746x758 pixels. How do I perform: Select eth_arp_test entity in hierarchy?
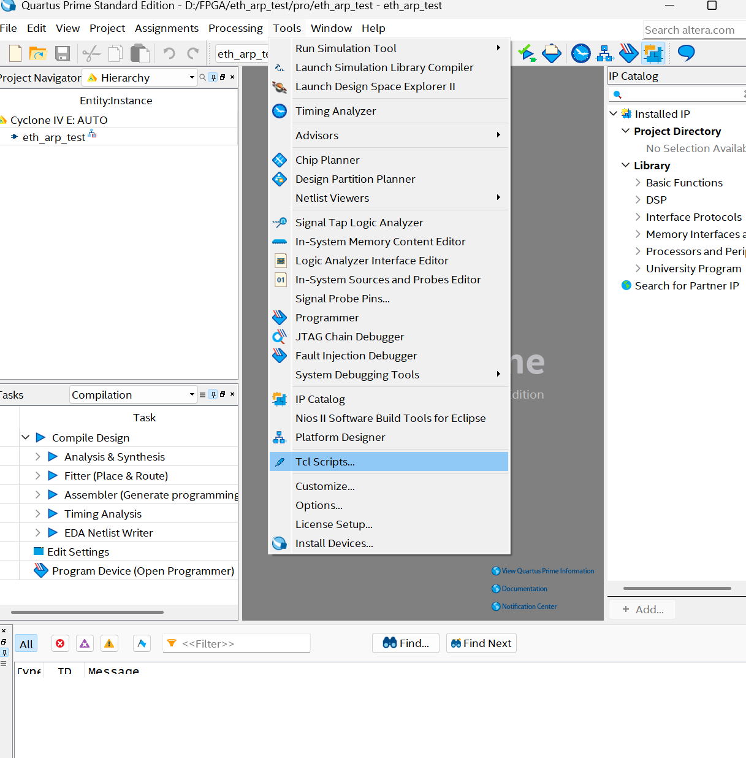54,137
